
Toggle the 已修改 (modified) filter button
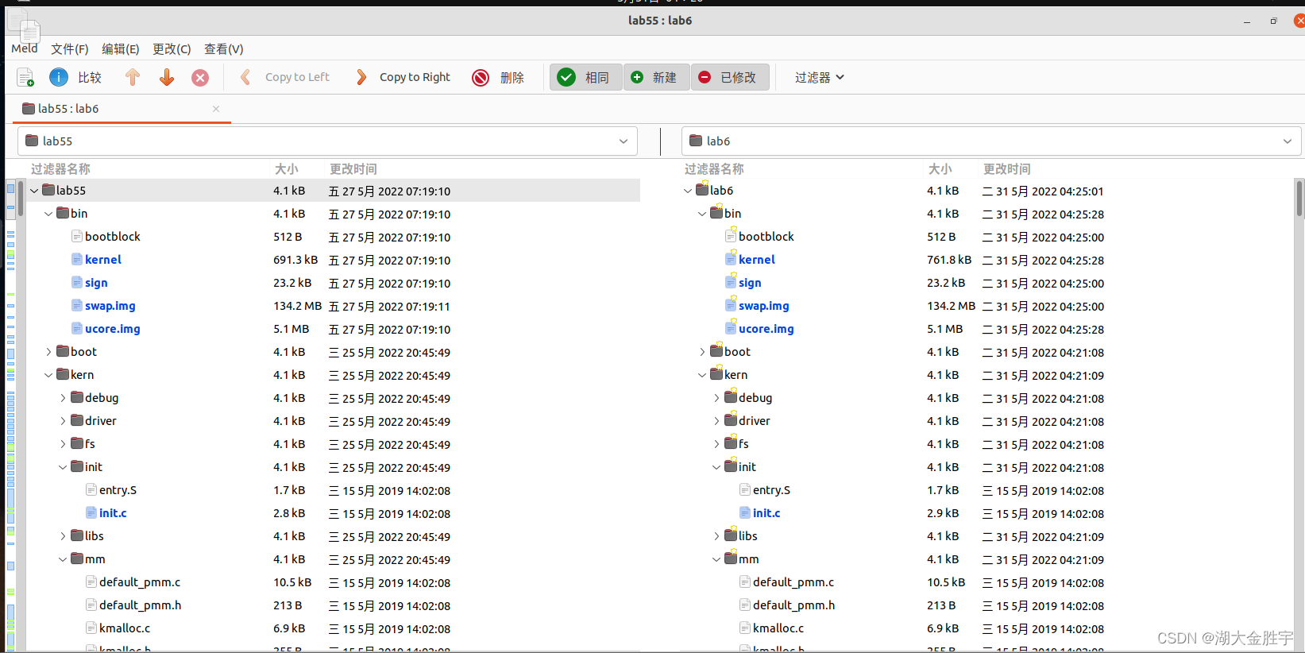pyautogui.click(x=730, y=77)
